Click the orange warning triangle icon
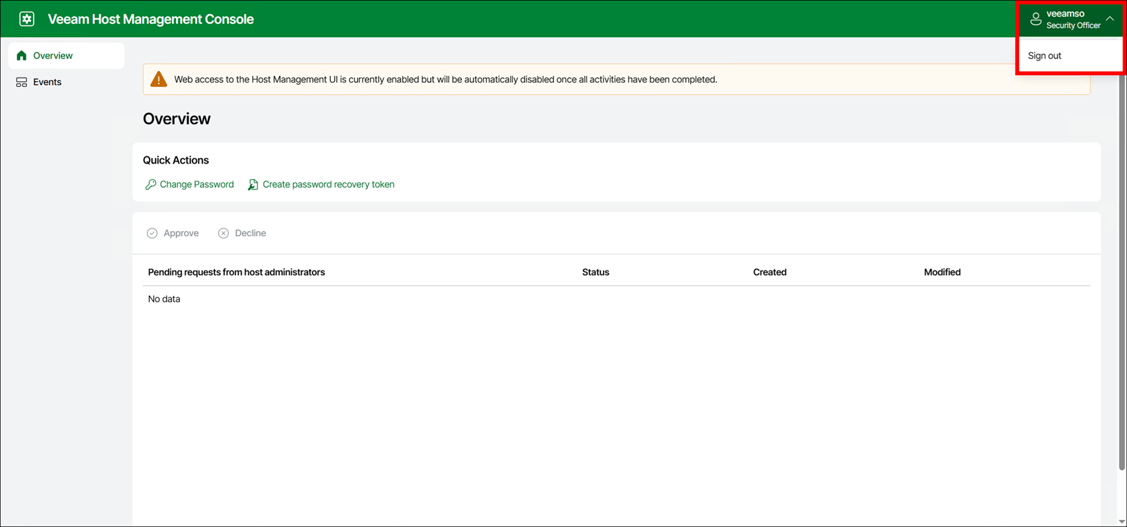The width and height of the screenshot is (1127, 527). (x=159, y=79)
